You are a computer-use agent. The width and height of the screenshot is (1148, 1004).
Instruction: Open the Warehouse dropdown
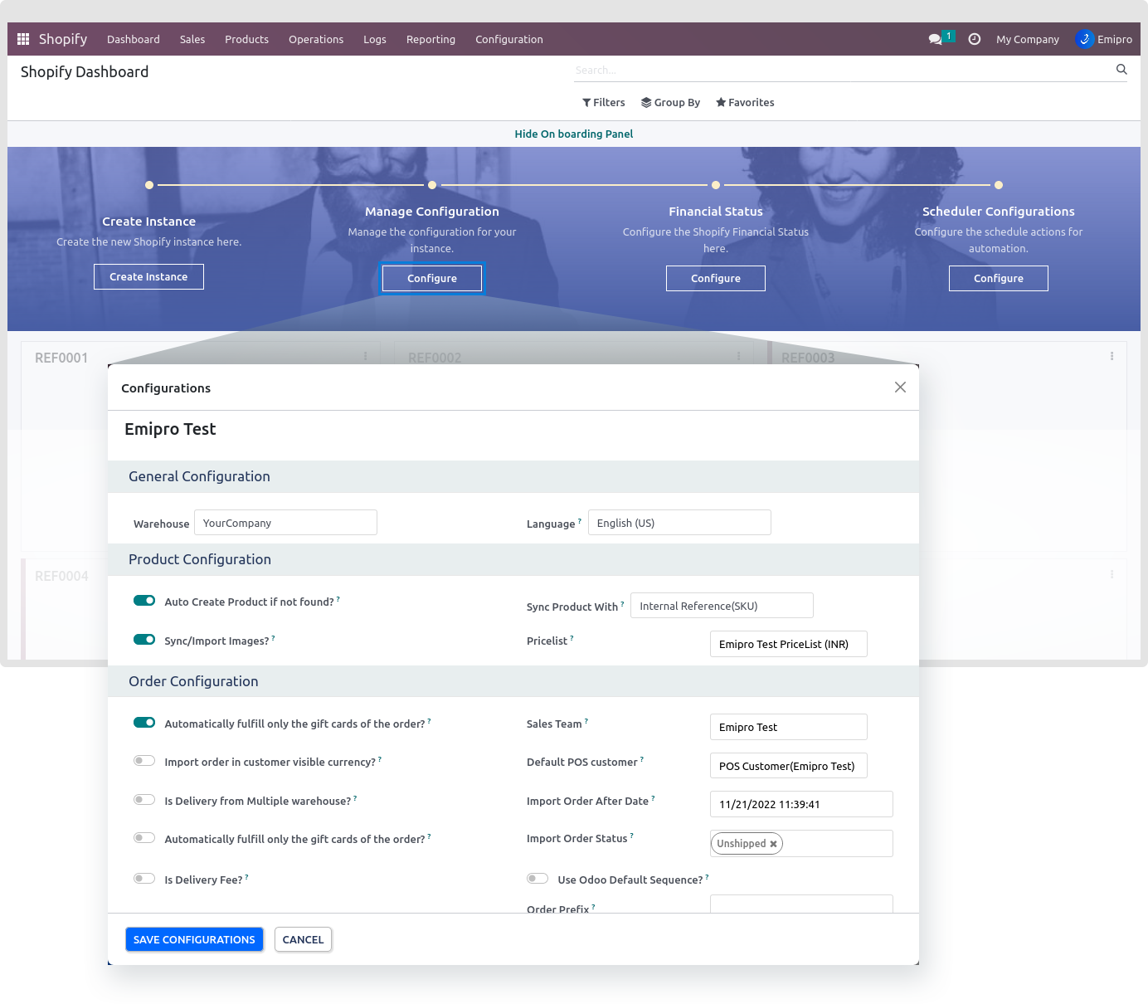point(285,523)
